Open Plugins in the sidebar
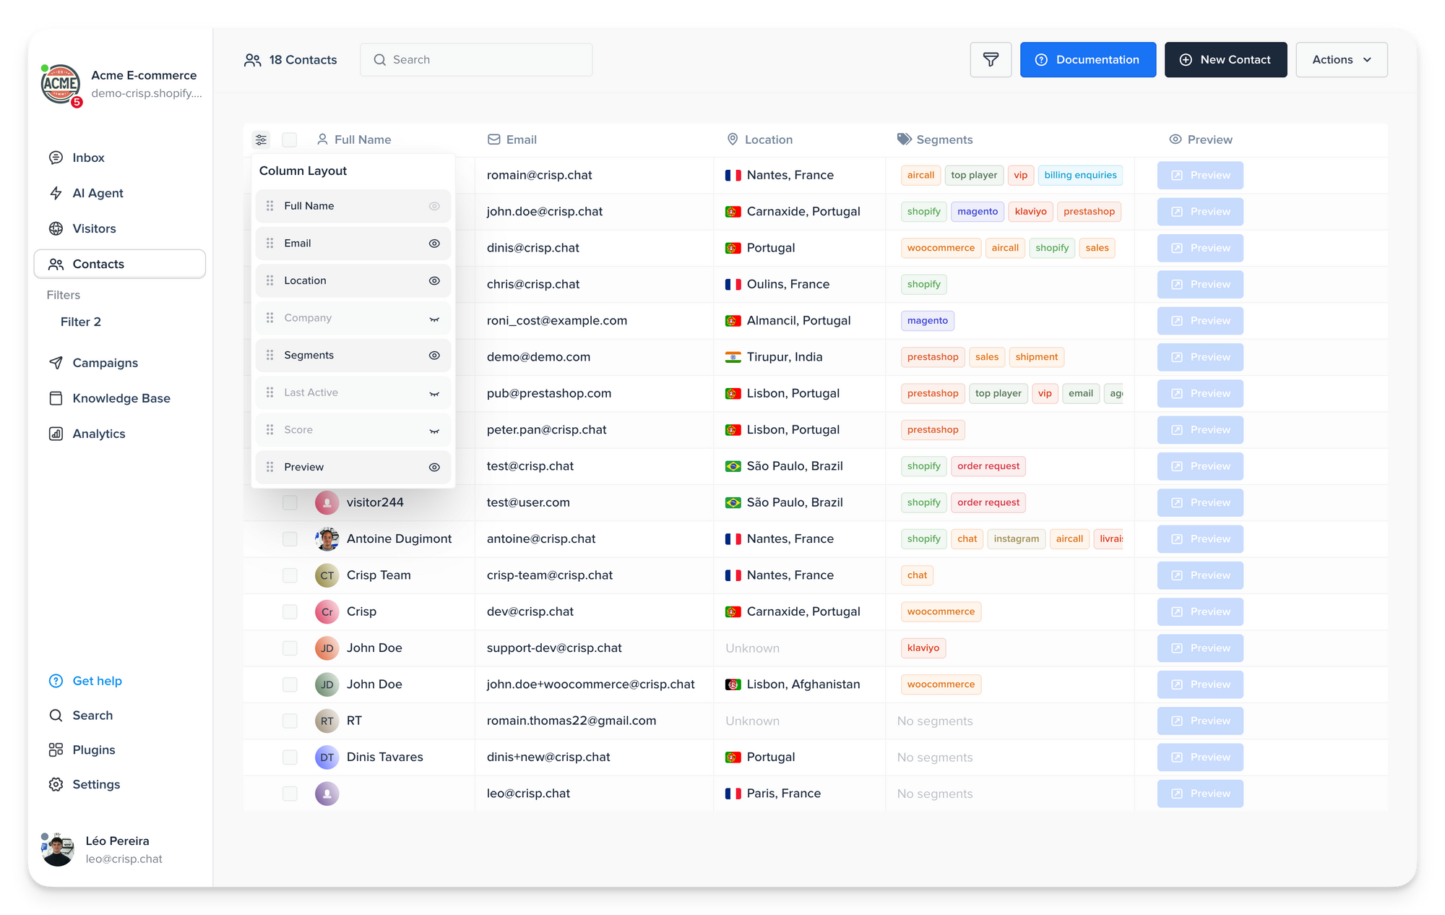This screenshot has width=1445, height=915. (120, 750)
